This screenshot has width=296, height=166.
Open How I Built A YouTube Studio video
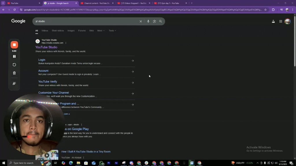pyautogui.click(x=86, y=152)
